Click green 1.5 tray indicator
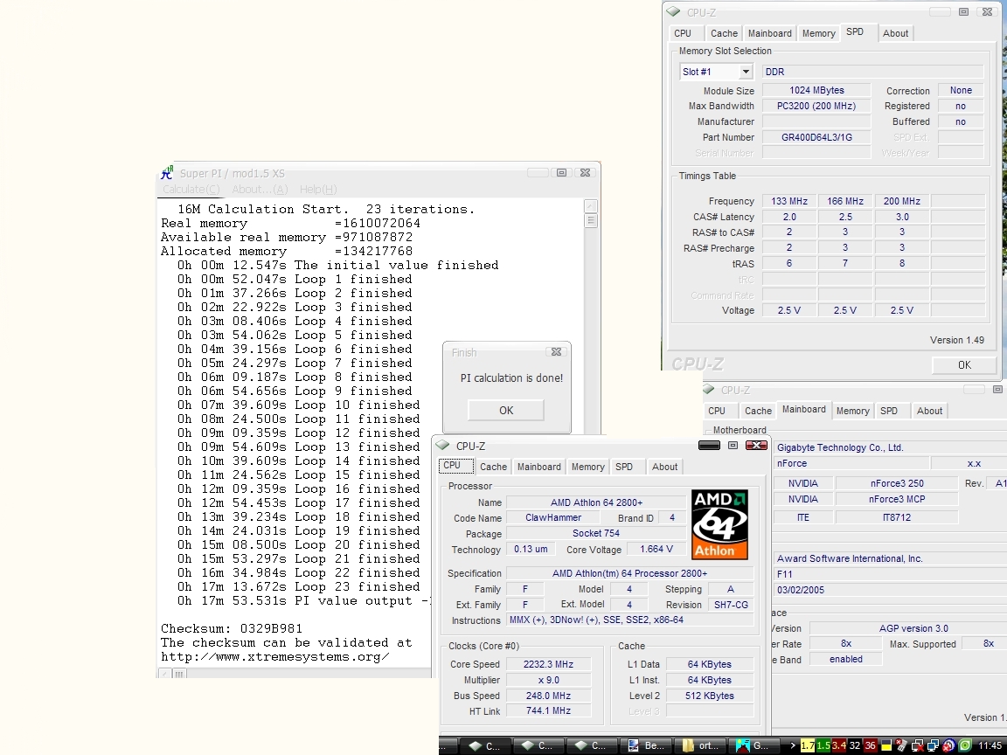 (823, 745)
